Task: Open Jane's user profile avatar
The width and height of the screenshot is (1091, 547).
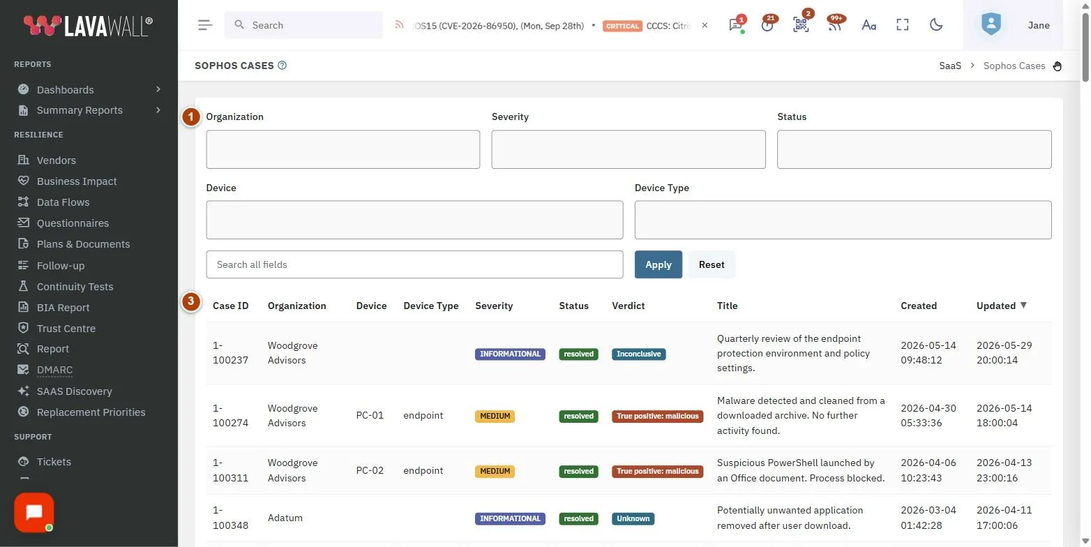Action: click(991, 25)
